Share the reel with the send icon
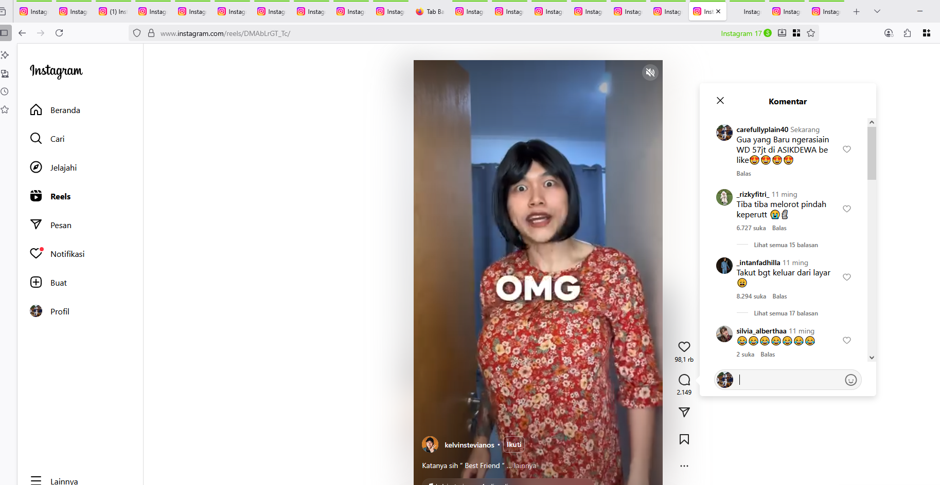 click(x=684, y=412)
